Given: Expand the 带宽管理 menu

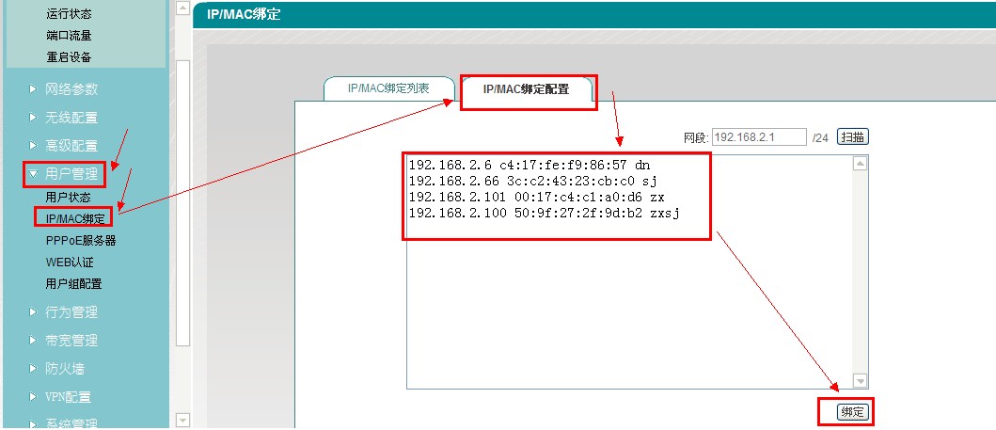Looking at the screenshot, I should pos(71,341).
